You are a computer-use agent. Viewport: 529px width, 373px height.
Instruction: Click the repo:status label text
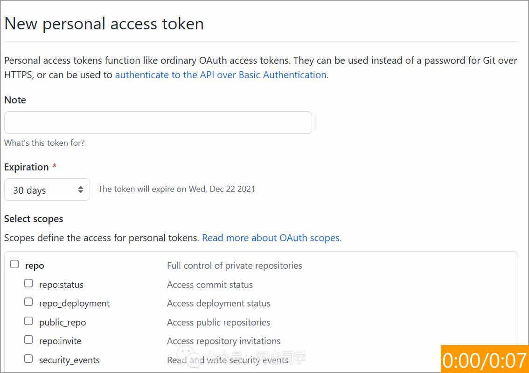61,285
